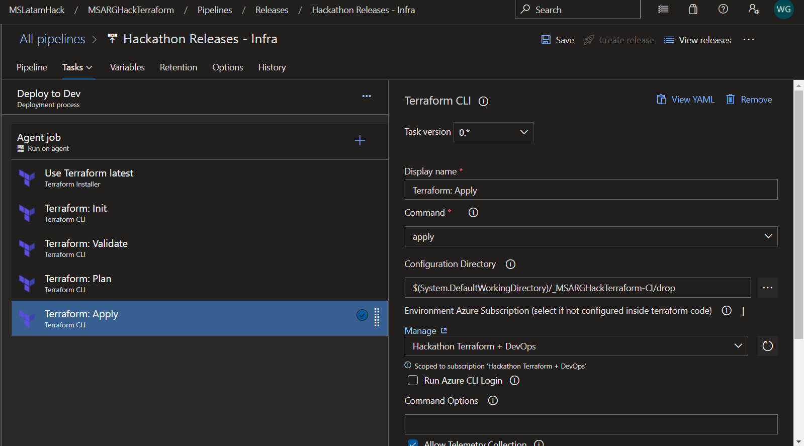804x446 pixels.
Task: Click the Command Options text box
Action: [x=591, y=424]
